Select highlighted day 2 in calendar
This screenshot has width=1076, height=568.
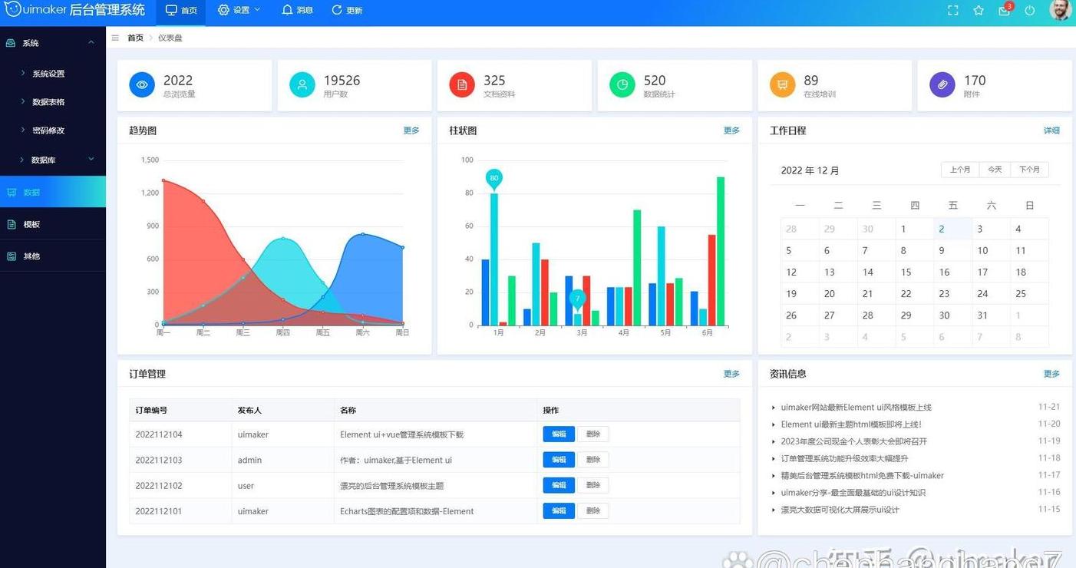click(952, 229)
